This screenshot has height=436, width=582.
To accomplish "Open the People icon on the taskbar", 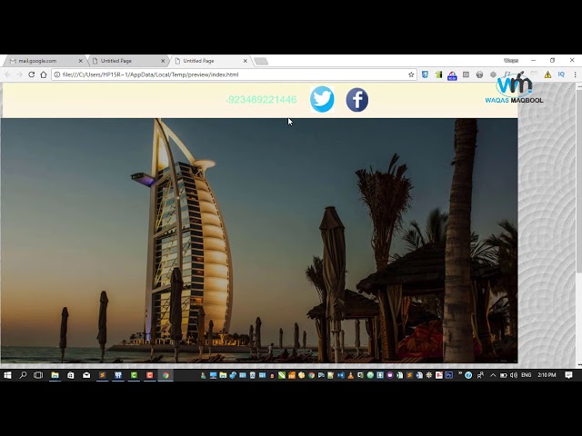I will tap(480, 375).
